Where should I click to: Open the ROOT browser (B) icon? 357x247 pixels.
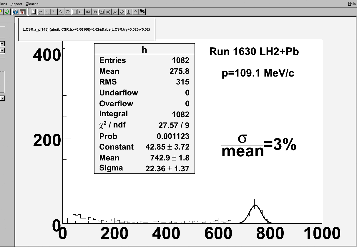point(22,12)
